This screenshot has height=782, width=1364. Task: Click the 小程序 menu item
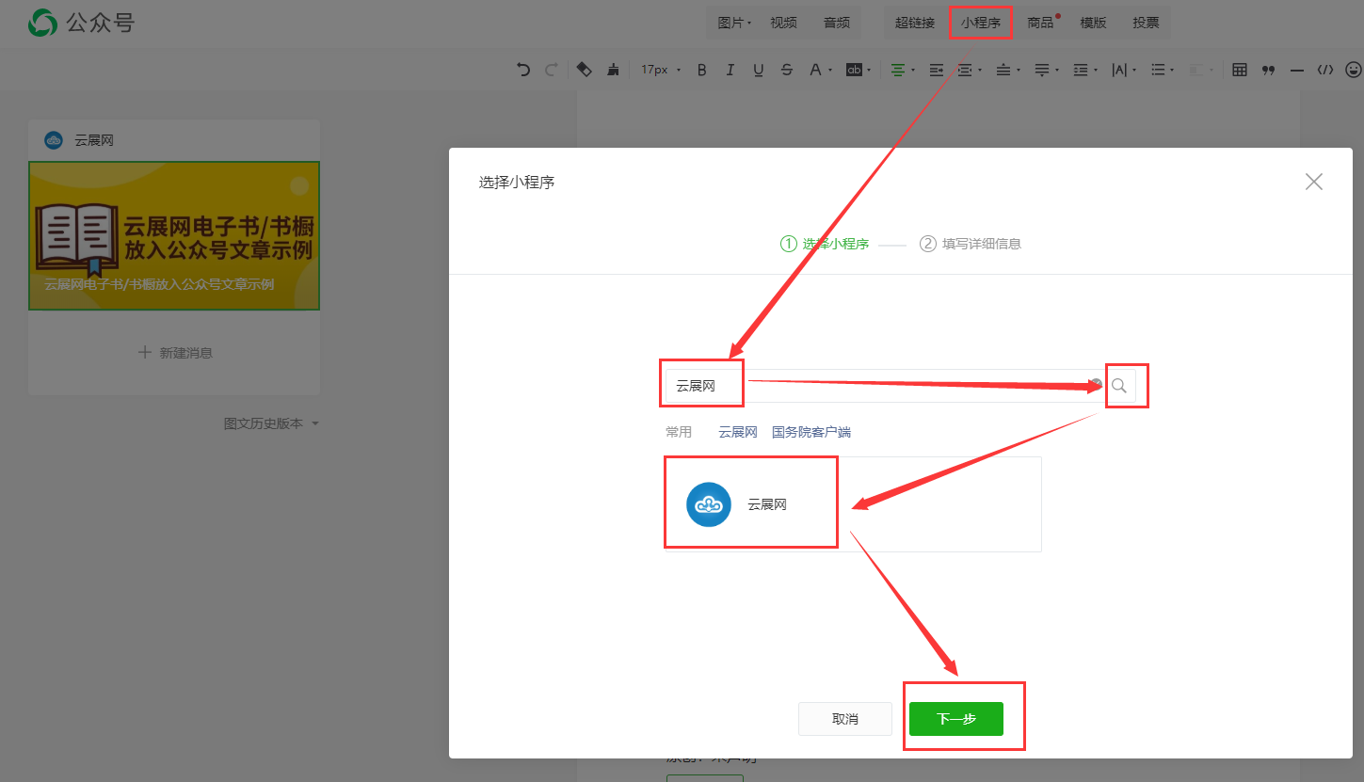tap(981, 23)
